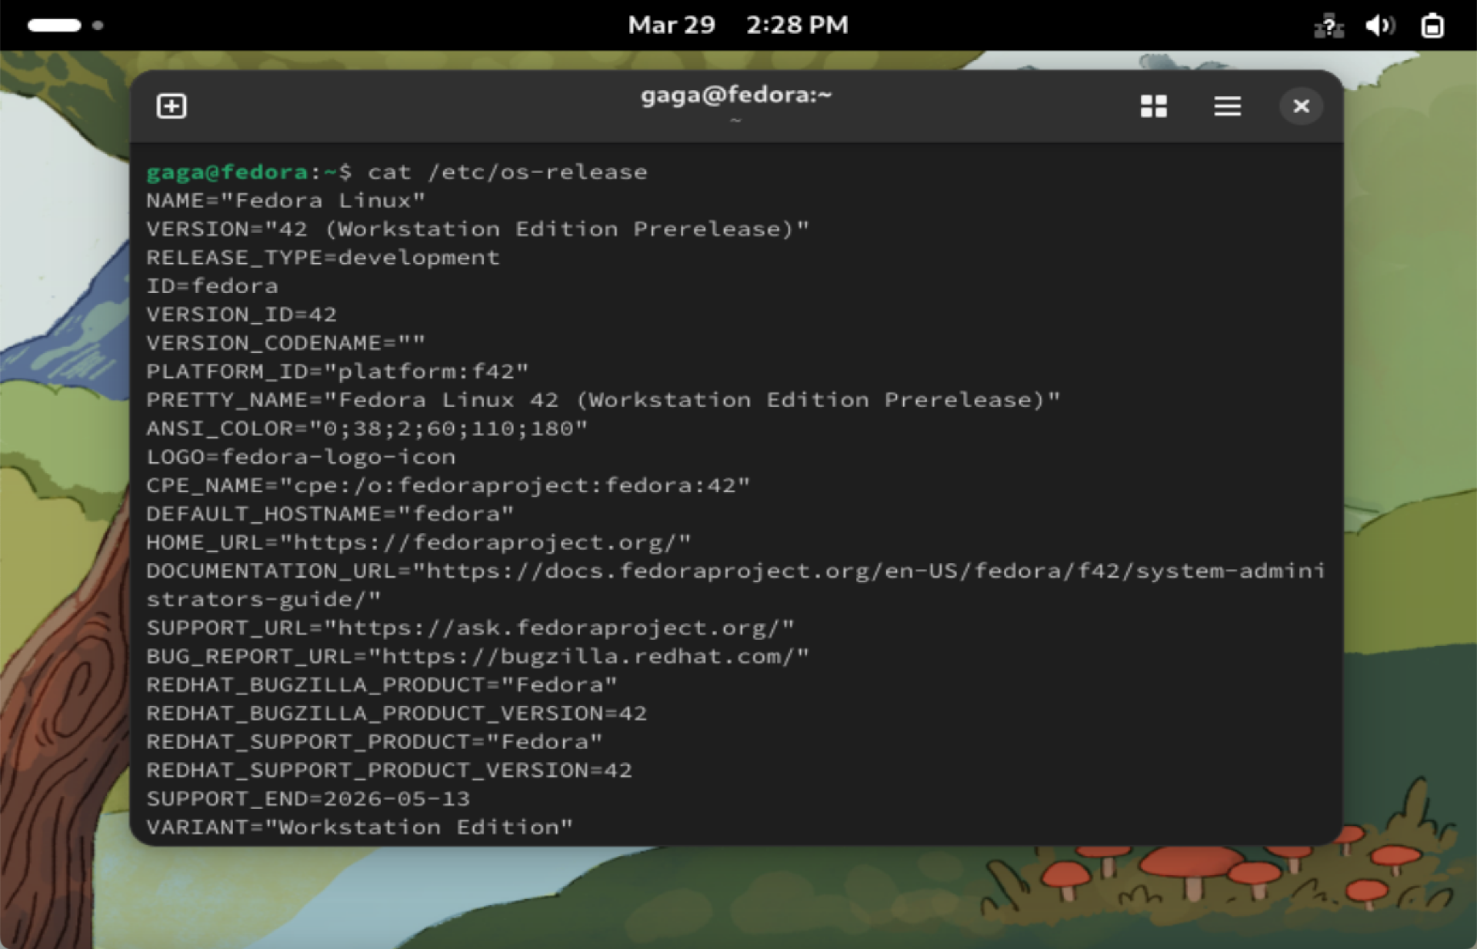Show the tab overview grid
The height and width of the screenshot is (949, 1477).
coord(1153,106)
